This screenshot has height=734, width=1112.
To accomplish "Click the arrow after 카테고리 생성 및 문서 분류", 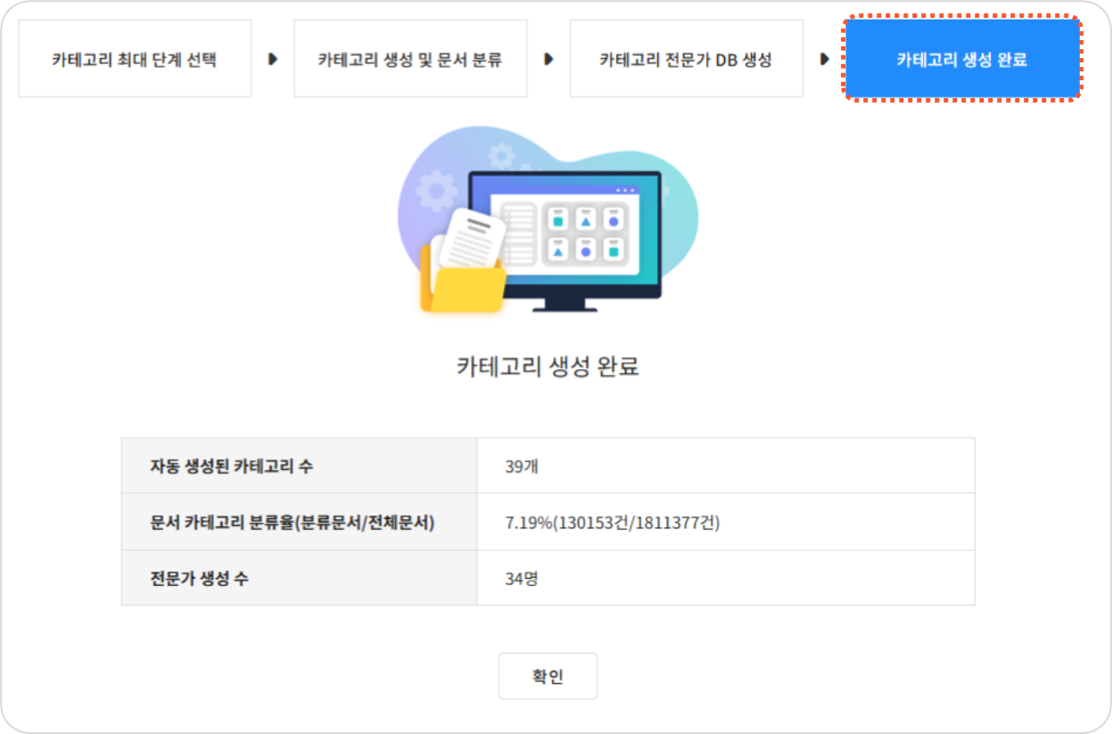I will pos(548,60).
